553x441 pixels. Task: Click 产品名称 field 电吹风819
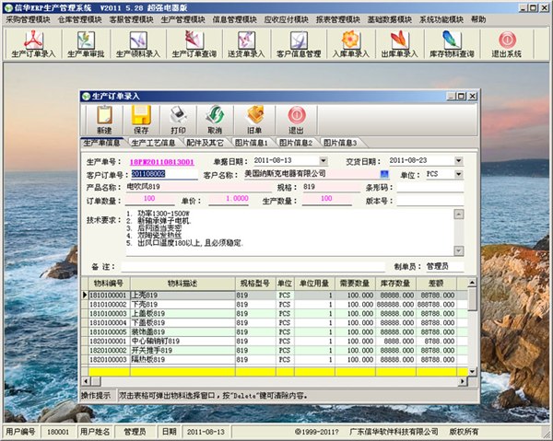[x=199, y=187]
